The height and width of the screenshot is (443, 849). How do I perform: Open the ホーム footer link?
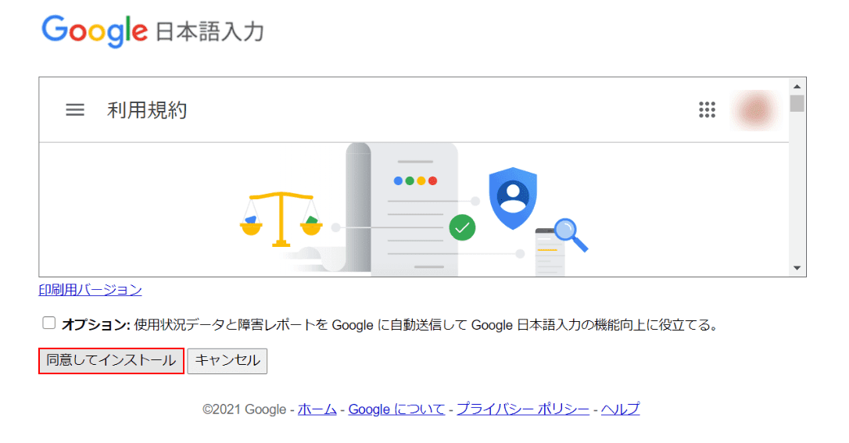click(x=317, y=409)
